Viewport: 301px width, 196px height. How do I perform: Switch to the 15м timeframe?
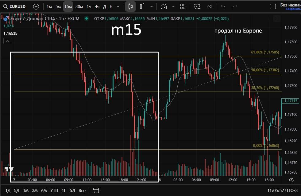tap(68, 6)
